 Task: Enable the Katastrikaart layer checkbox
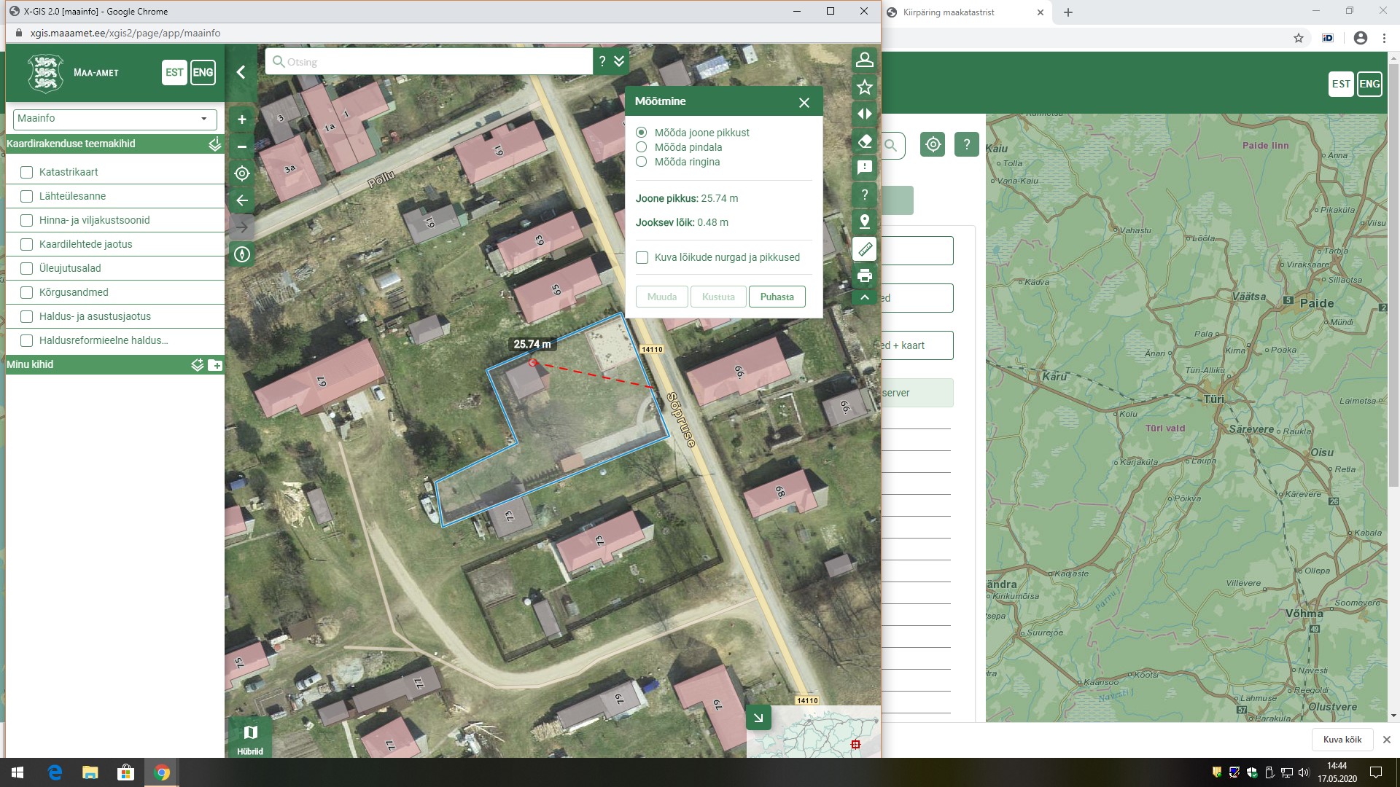[27, 172]
